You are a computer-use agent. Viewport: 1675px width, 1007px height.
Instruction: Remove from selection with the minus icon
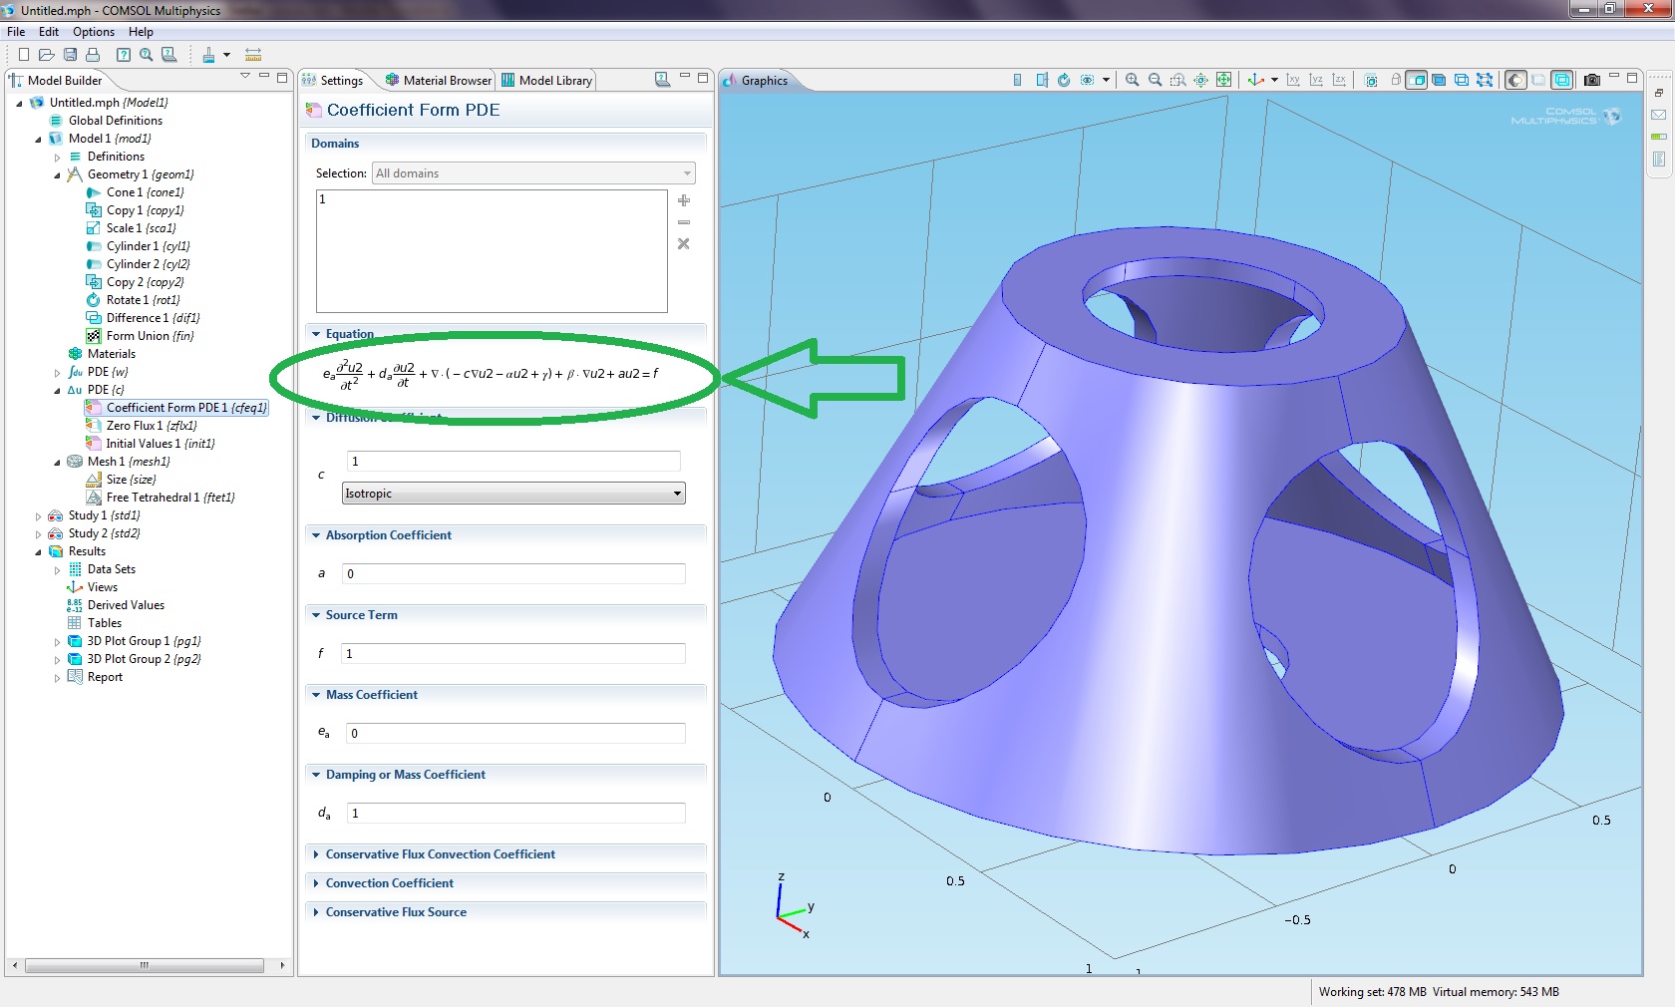click(684, 222)
